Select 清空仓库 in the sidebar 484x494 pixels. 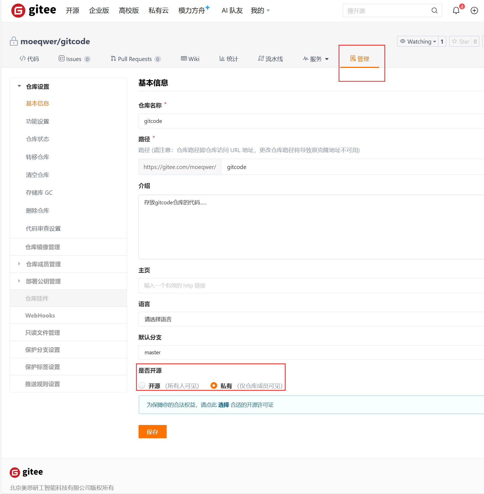[x=38, y=175]
